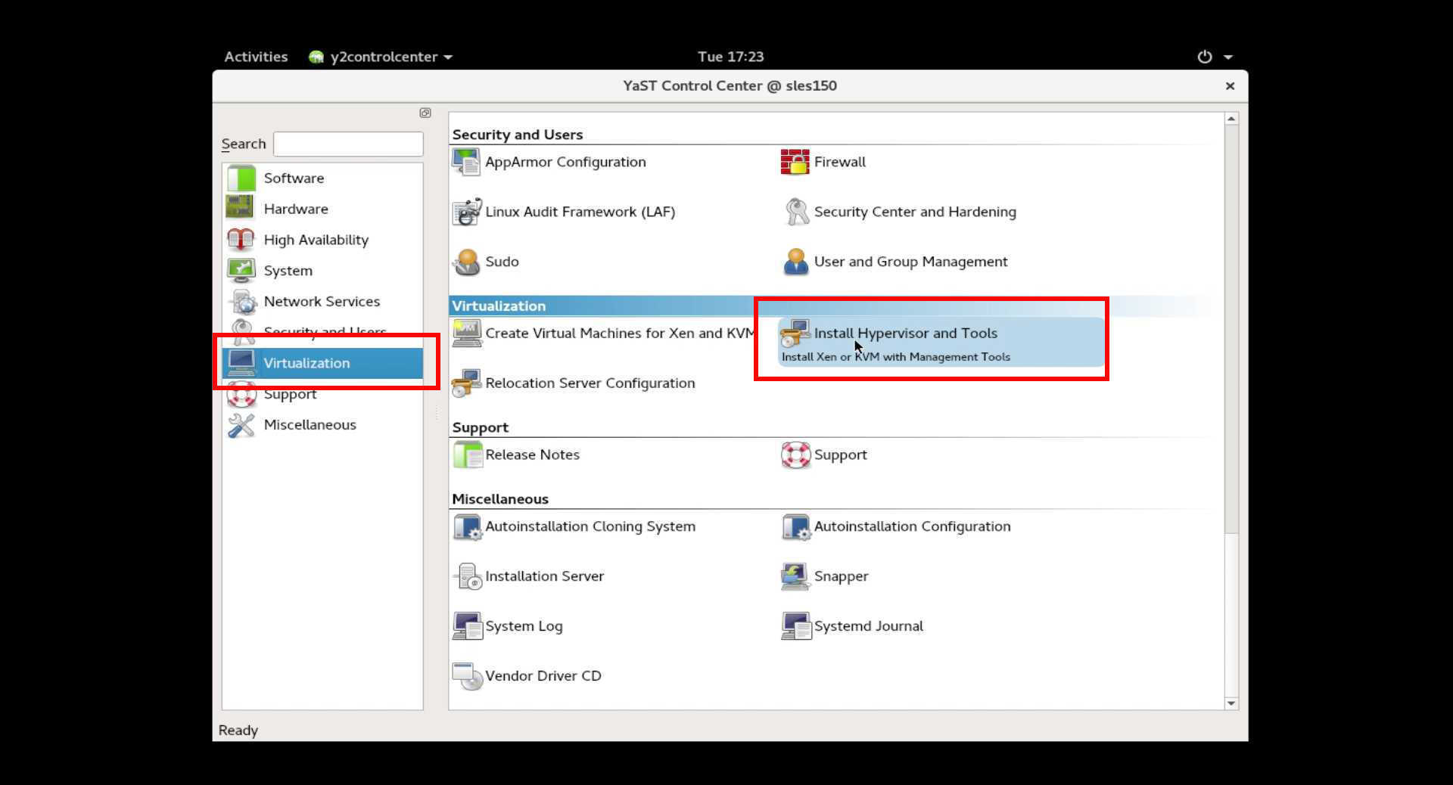
Task: Click the Virtualization section header
Action: (499, 306)
